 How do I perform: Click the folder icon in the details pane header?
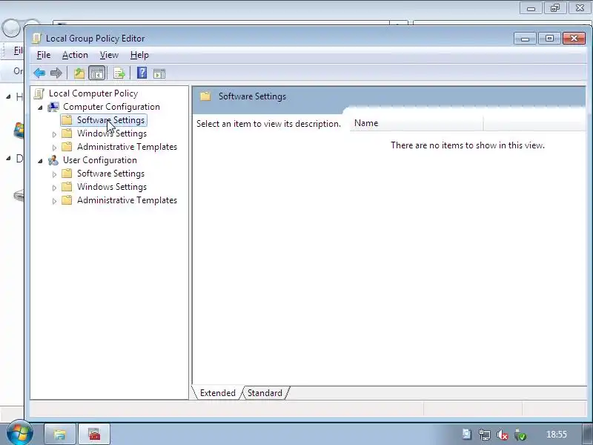point(205,96)
